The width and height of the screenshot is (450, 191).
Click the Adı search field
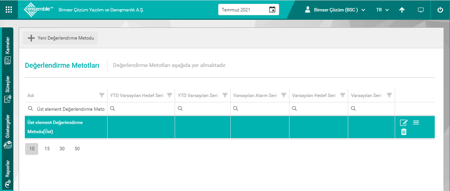66,109
